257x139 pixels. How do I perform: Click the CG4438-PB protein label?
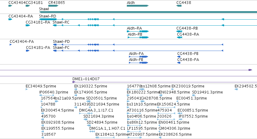pyautogui.click(x=188, y=54)
